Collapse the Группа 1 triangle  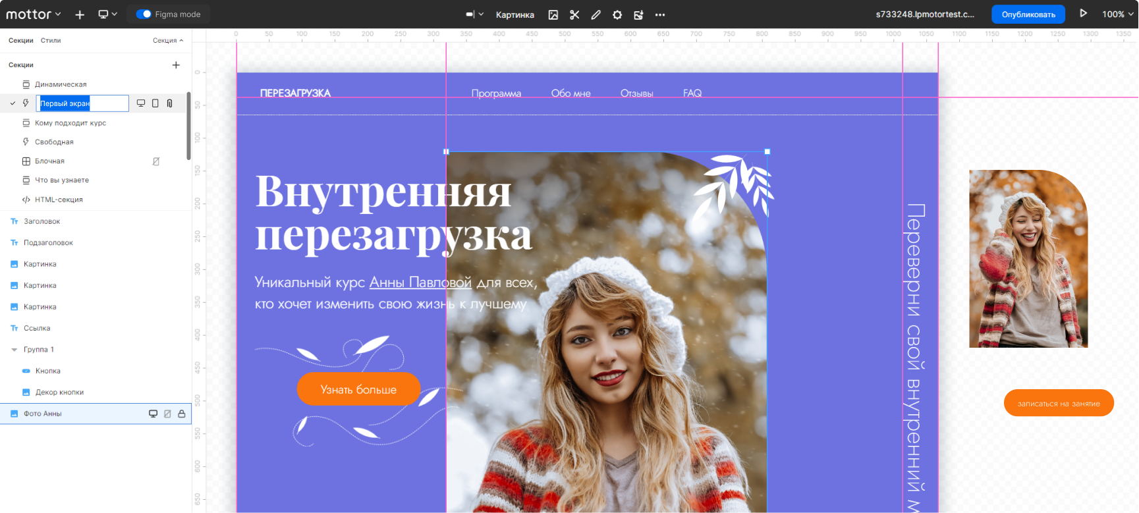click(14, 350)
